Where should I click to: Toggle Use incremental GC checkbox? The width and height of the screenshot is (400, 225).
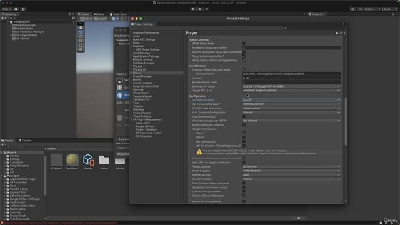[244, 116]
